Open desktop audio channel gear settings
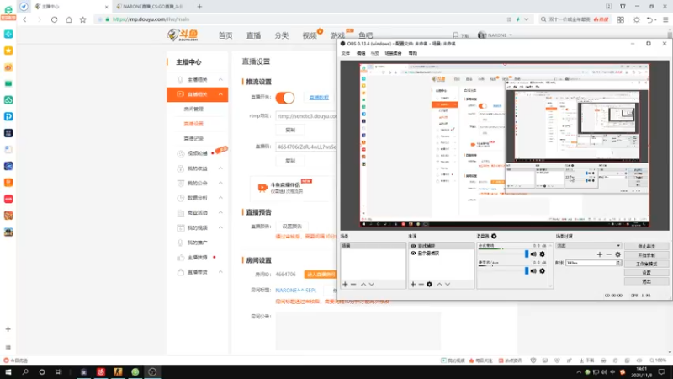The image size is (673, 379). (x=542, y=254)
